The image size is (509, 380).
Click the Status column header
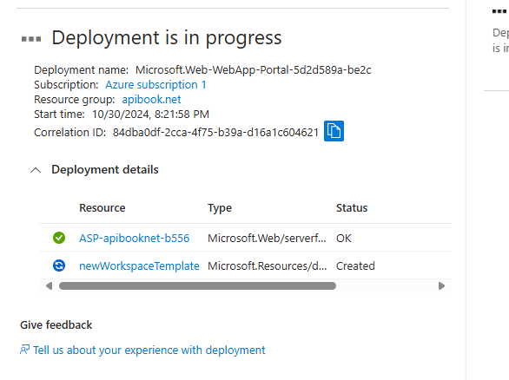tap(352, 208)
